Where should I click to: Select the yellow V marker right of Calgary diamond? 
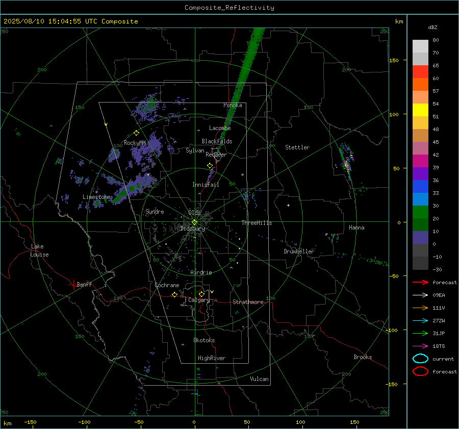[212, 292]
